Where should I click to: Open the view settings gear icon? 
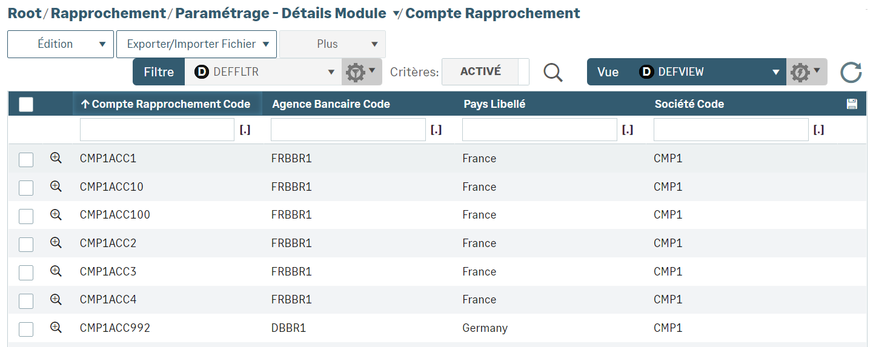(806, 72)
